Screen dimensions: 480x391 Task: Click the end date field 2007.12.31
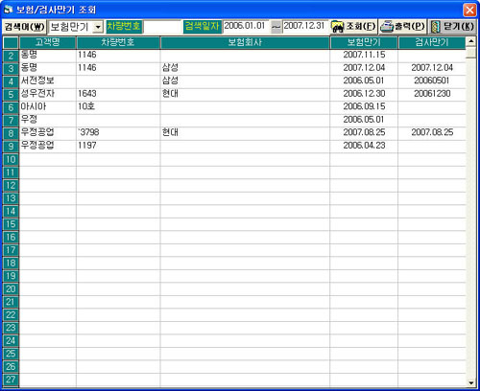(x=305, y=26)
